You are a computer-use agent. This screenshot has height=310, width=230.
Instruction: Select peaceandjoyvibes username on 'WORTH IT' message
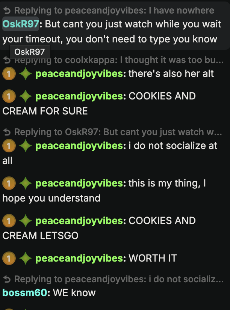tap(79, 258)
